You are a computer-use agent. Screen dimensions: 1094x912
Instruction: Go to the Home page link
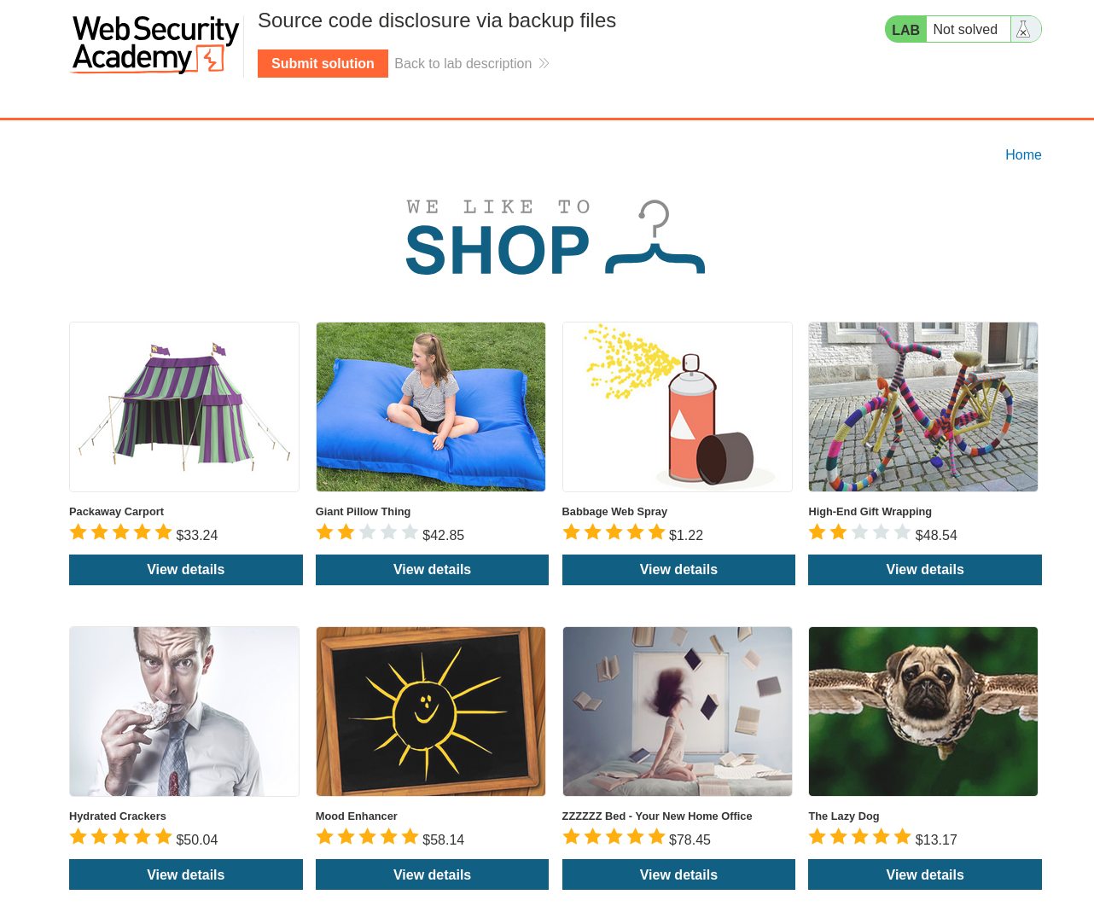[1023, 154]
